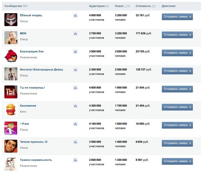Open statistics icon for MDK community
Screen dimensions: 203x173
(x=75, y=34)
